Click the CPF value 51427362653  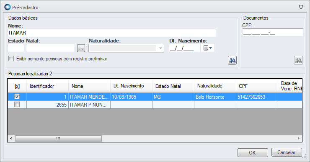257,97
